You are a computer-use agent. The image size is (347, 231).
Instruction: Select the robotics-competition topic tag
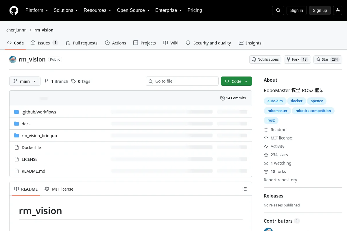pyautogui.click(x=313, y=111)
